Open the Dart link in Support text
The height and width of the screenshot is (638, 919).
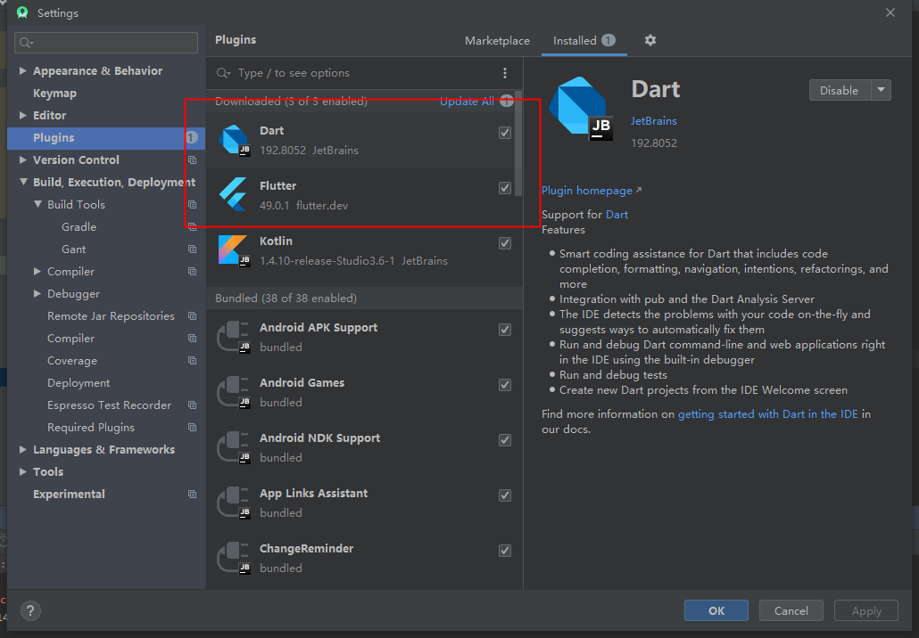[x=617, y=214]
